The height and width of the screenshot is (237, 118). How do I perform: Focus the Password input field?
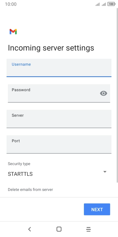[59, 93]
